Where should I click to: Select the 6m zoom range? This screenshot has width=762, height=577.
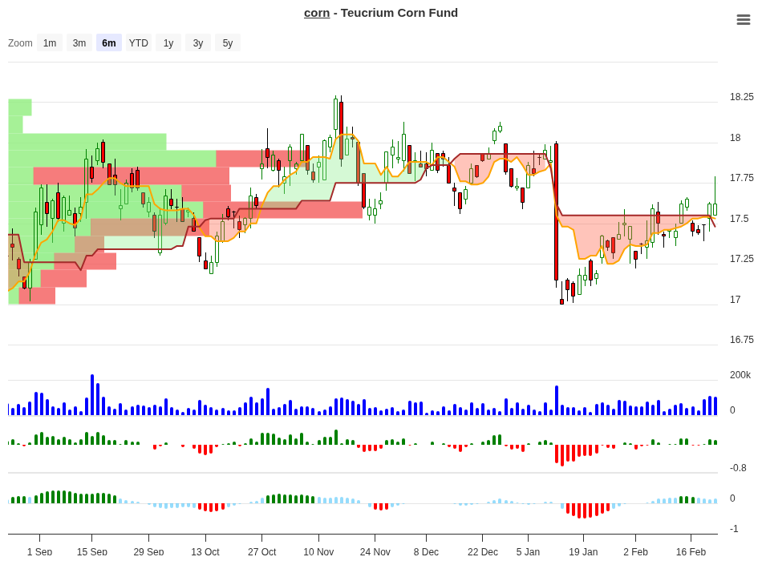click(x=109, y=42)
